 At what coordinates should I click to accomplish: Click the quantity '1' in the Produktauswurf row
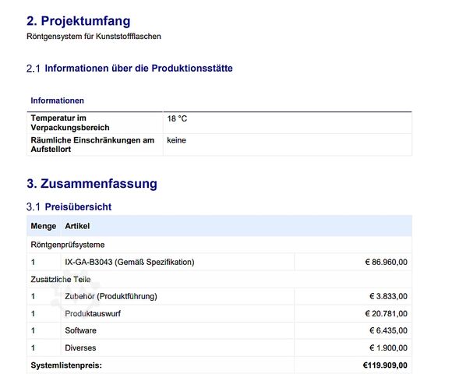point(33,314)
